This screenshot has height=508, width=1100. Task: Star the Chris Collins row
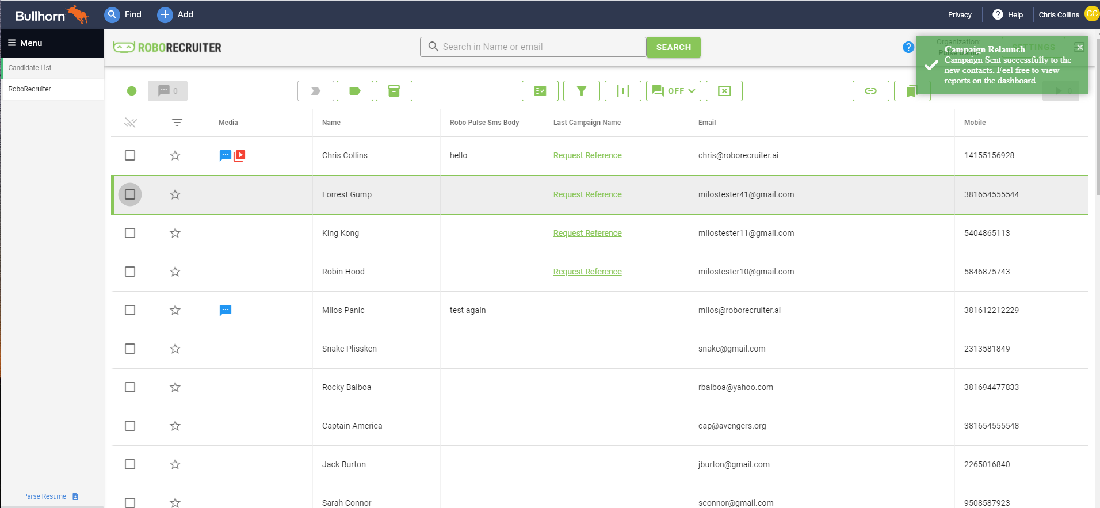(x=175, y=155)
